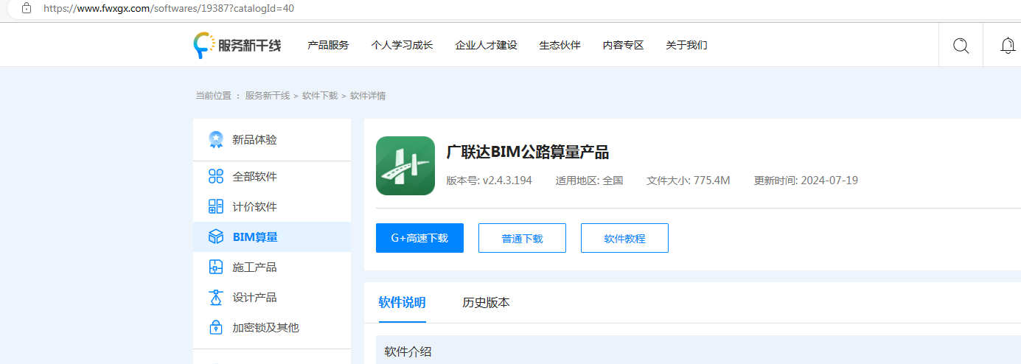Image resolution: width=1021 pixels, height=364 pixels.
Task: Click the BIM算量 cube icon
Action: click(x=216, y=237)
